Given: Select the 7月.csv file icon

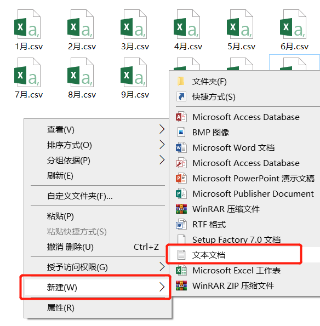Looking at the screenshot, I should coord(27,72).
